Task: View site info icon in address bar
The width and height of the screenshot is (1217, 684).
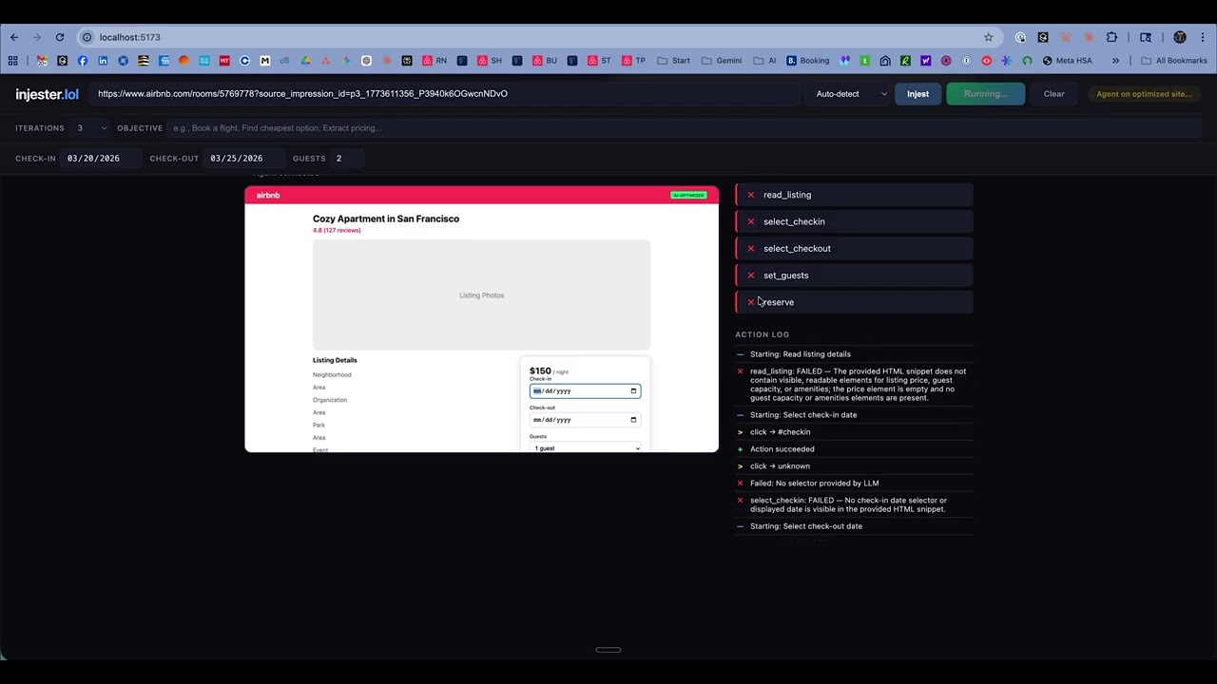Action: [87, 37]
